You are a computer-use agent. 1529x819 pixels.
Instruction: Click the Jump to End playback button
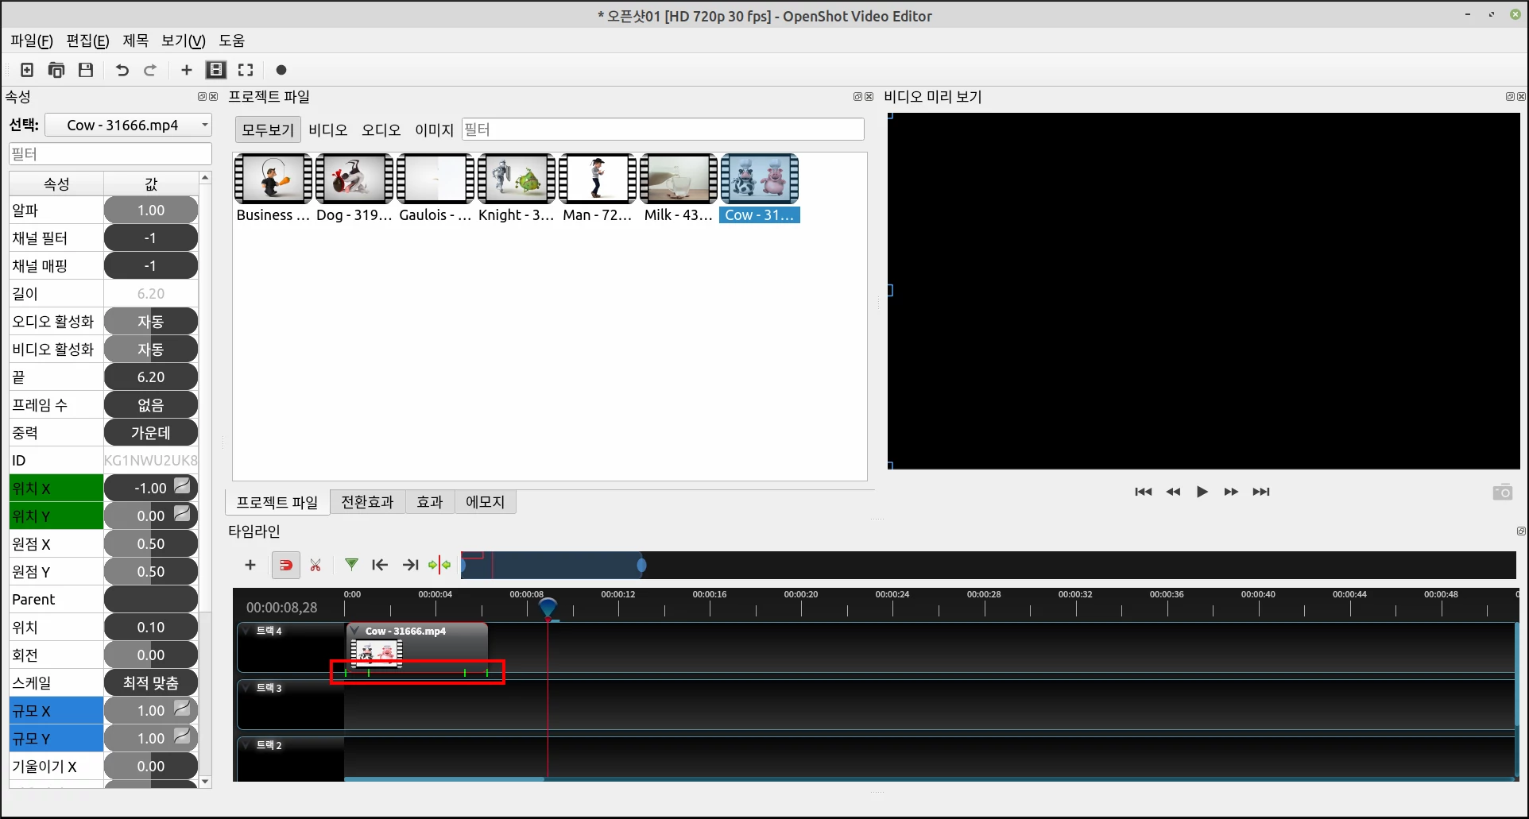1261,492
